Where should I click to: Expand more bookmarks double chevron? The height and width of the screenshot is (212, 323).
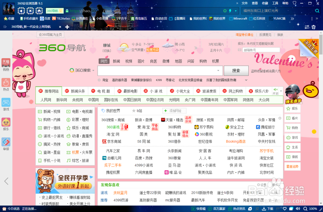pyautogui.click(x=292, y=18)
